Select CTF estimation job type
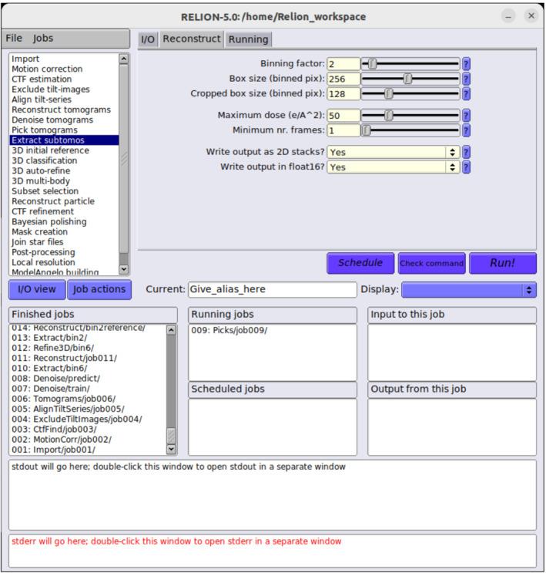The width and height of the screenshot is (546, 573). pos(64,79)
